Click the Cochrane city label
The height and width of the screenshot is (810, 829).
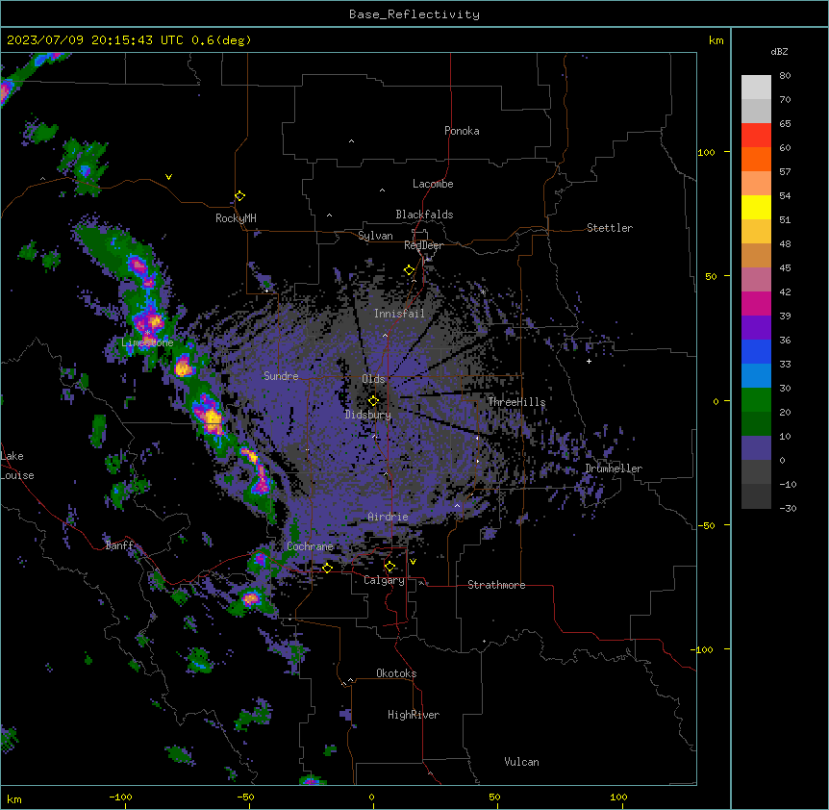pyautogui.click(x=310, y=546)
